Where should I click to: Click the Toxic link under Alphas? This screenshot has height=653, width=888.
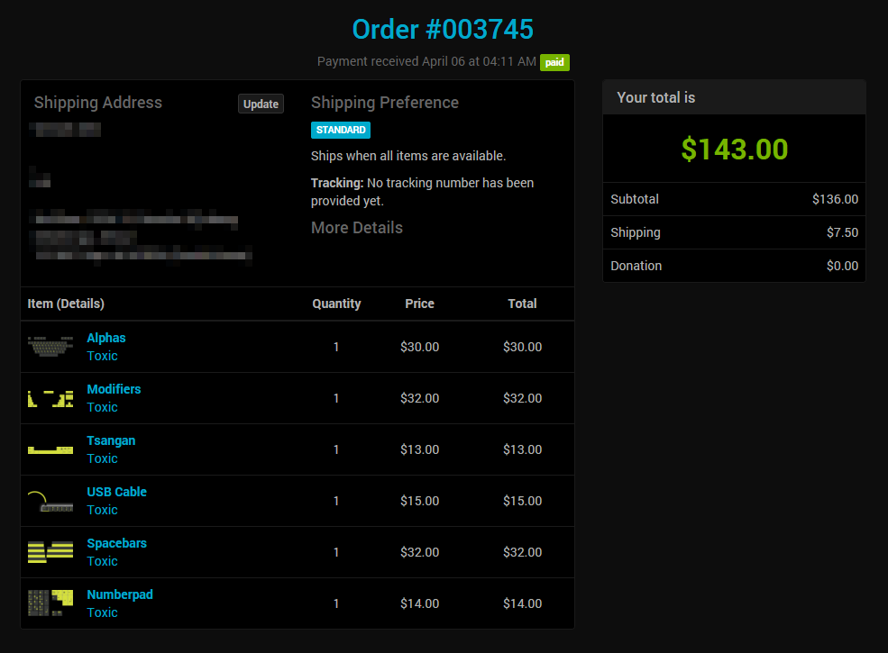click(x=103, y=356)
